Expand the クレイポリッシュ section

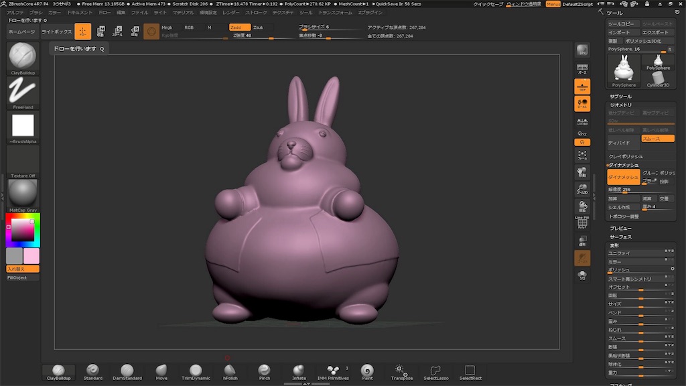pos(626,156)
